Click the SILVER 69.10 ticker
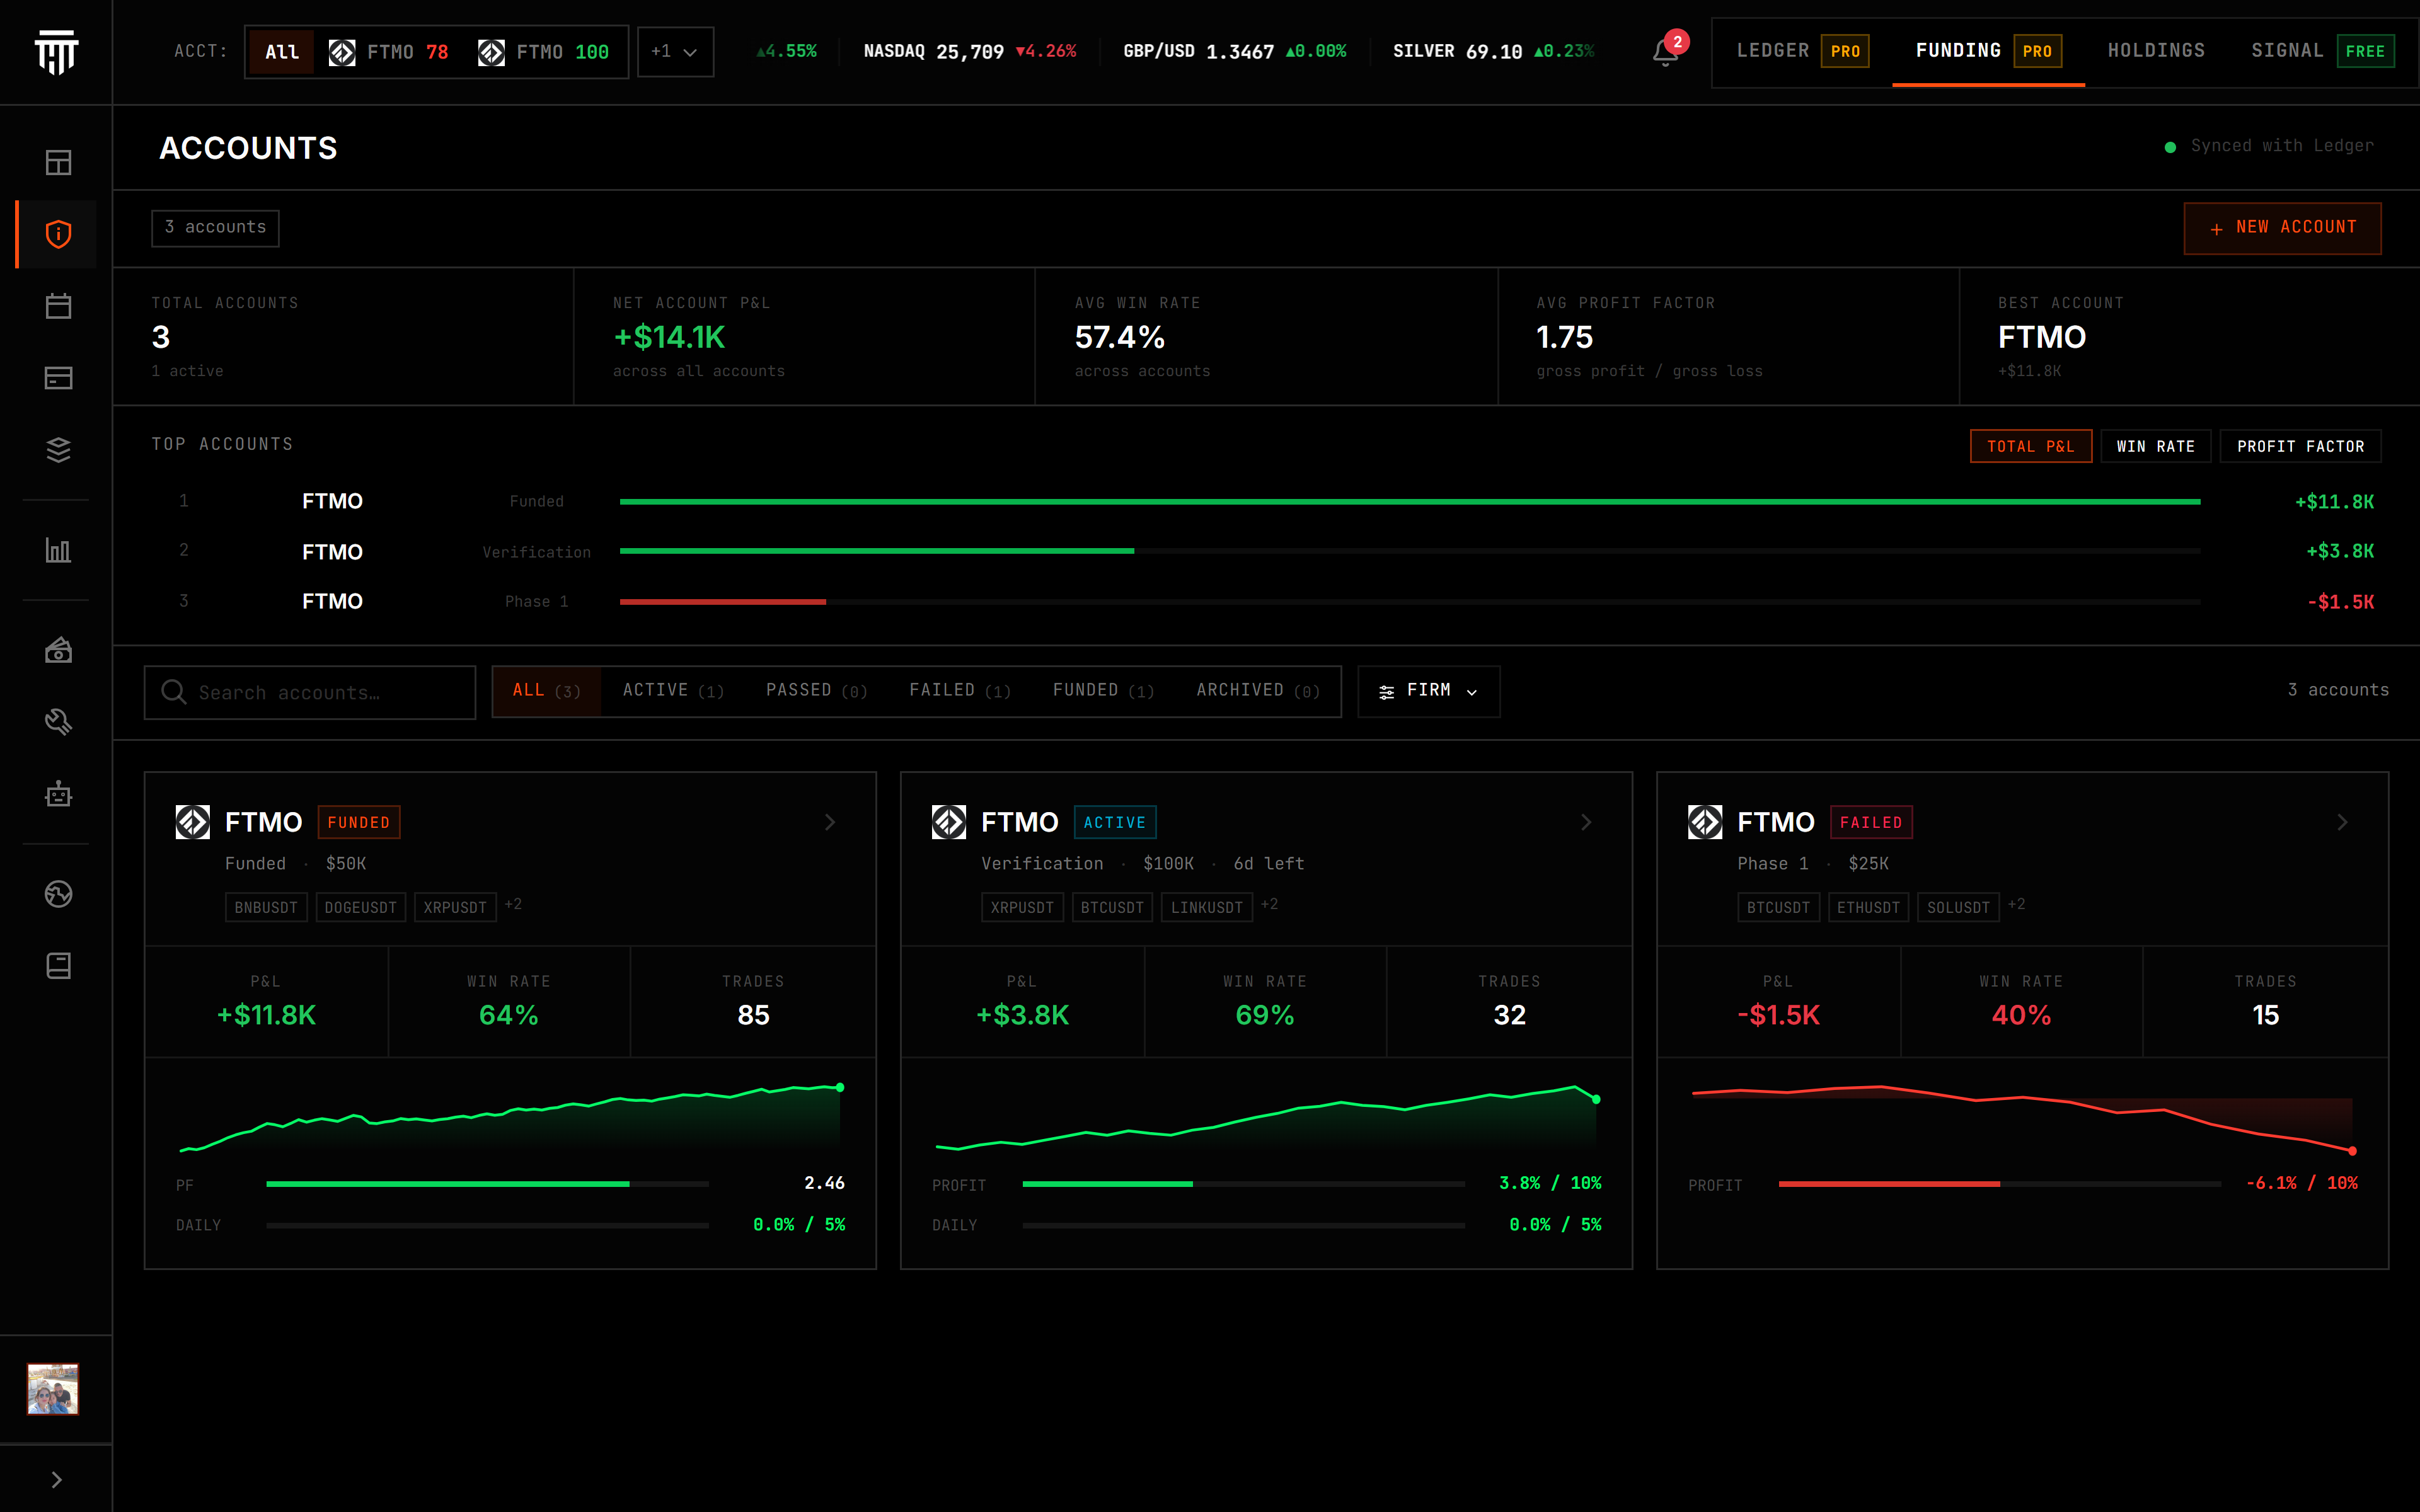This screenshot has height=1512, width=2420. (x=1493, y=51)
